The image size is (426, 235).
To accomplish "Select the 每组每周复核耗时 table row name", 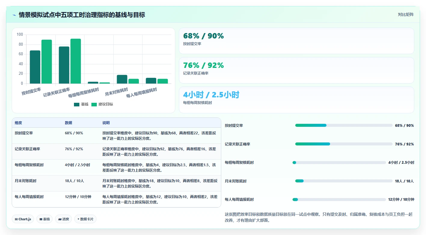I will click(29, 165).
